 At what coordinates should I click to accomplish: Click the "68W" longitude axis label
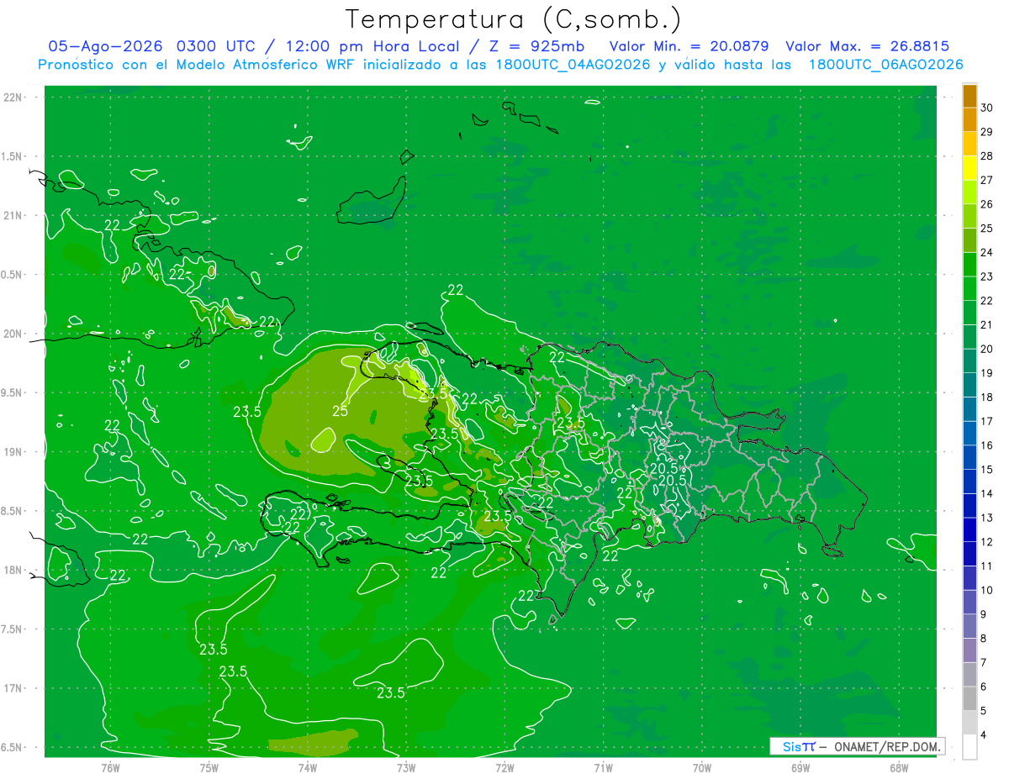898,767
